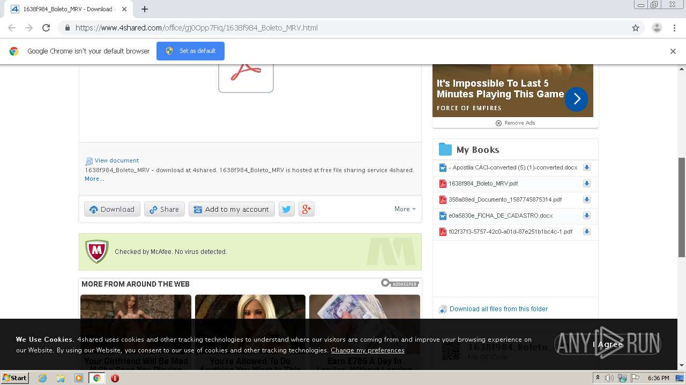Click the Adskeeper logo
This screenshot has width=686, height=385.
click(400, 283)
